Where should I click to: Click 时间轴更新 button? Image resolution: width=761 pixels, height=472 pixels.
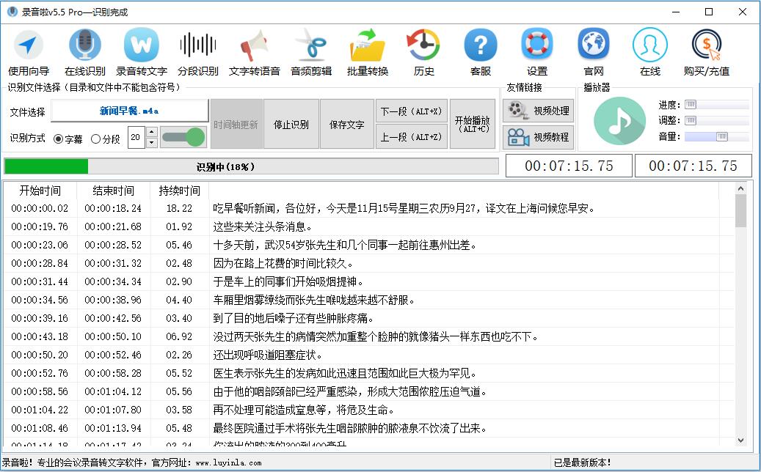pos(236,124)
